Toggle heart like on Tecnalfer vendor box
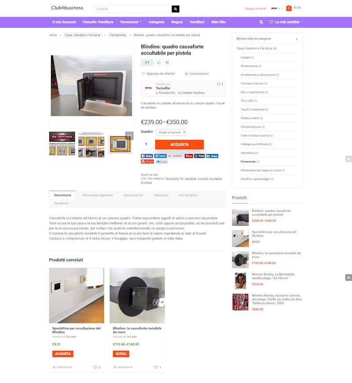 (x=219, y=84)
